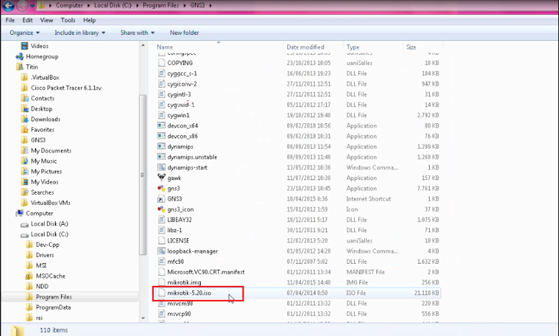
Task: Click GNS3 breadcrumb in address bar
Action: click(197, 5)
